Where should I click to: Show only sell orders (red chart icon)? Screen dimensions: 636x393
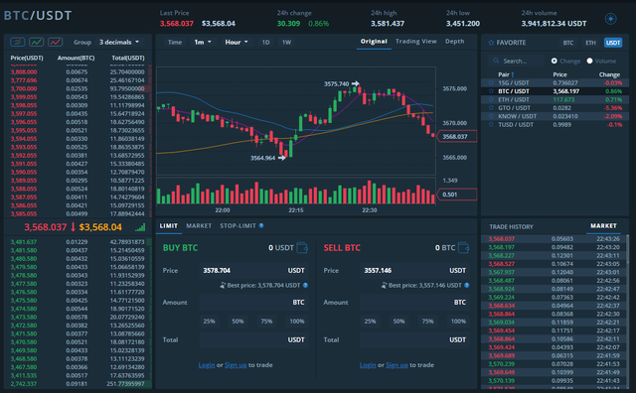pyautogui.click(x=56, y=42)
